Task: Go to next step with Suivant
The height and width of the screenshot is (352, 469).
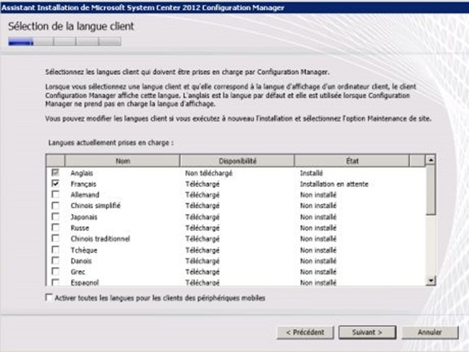Action: [367, 332]
